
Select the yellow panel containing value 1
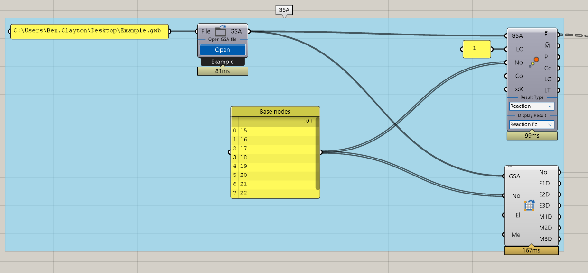click(477, 49)
